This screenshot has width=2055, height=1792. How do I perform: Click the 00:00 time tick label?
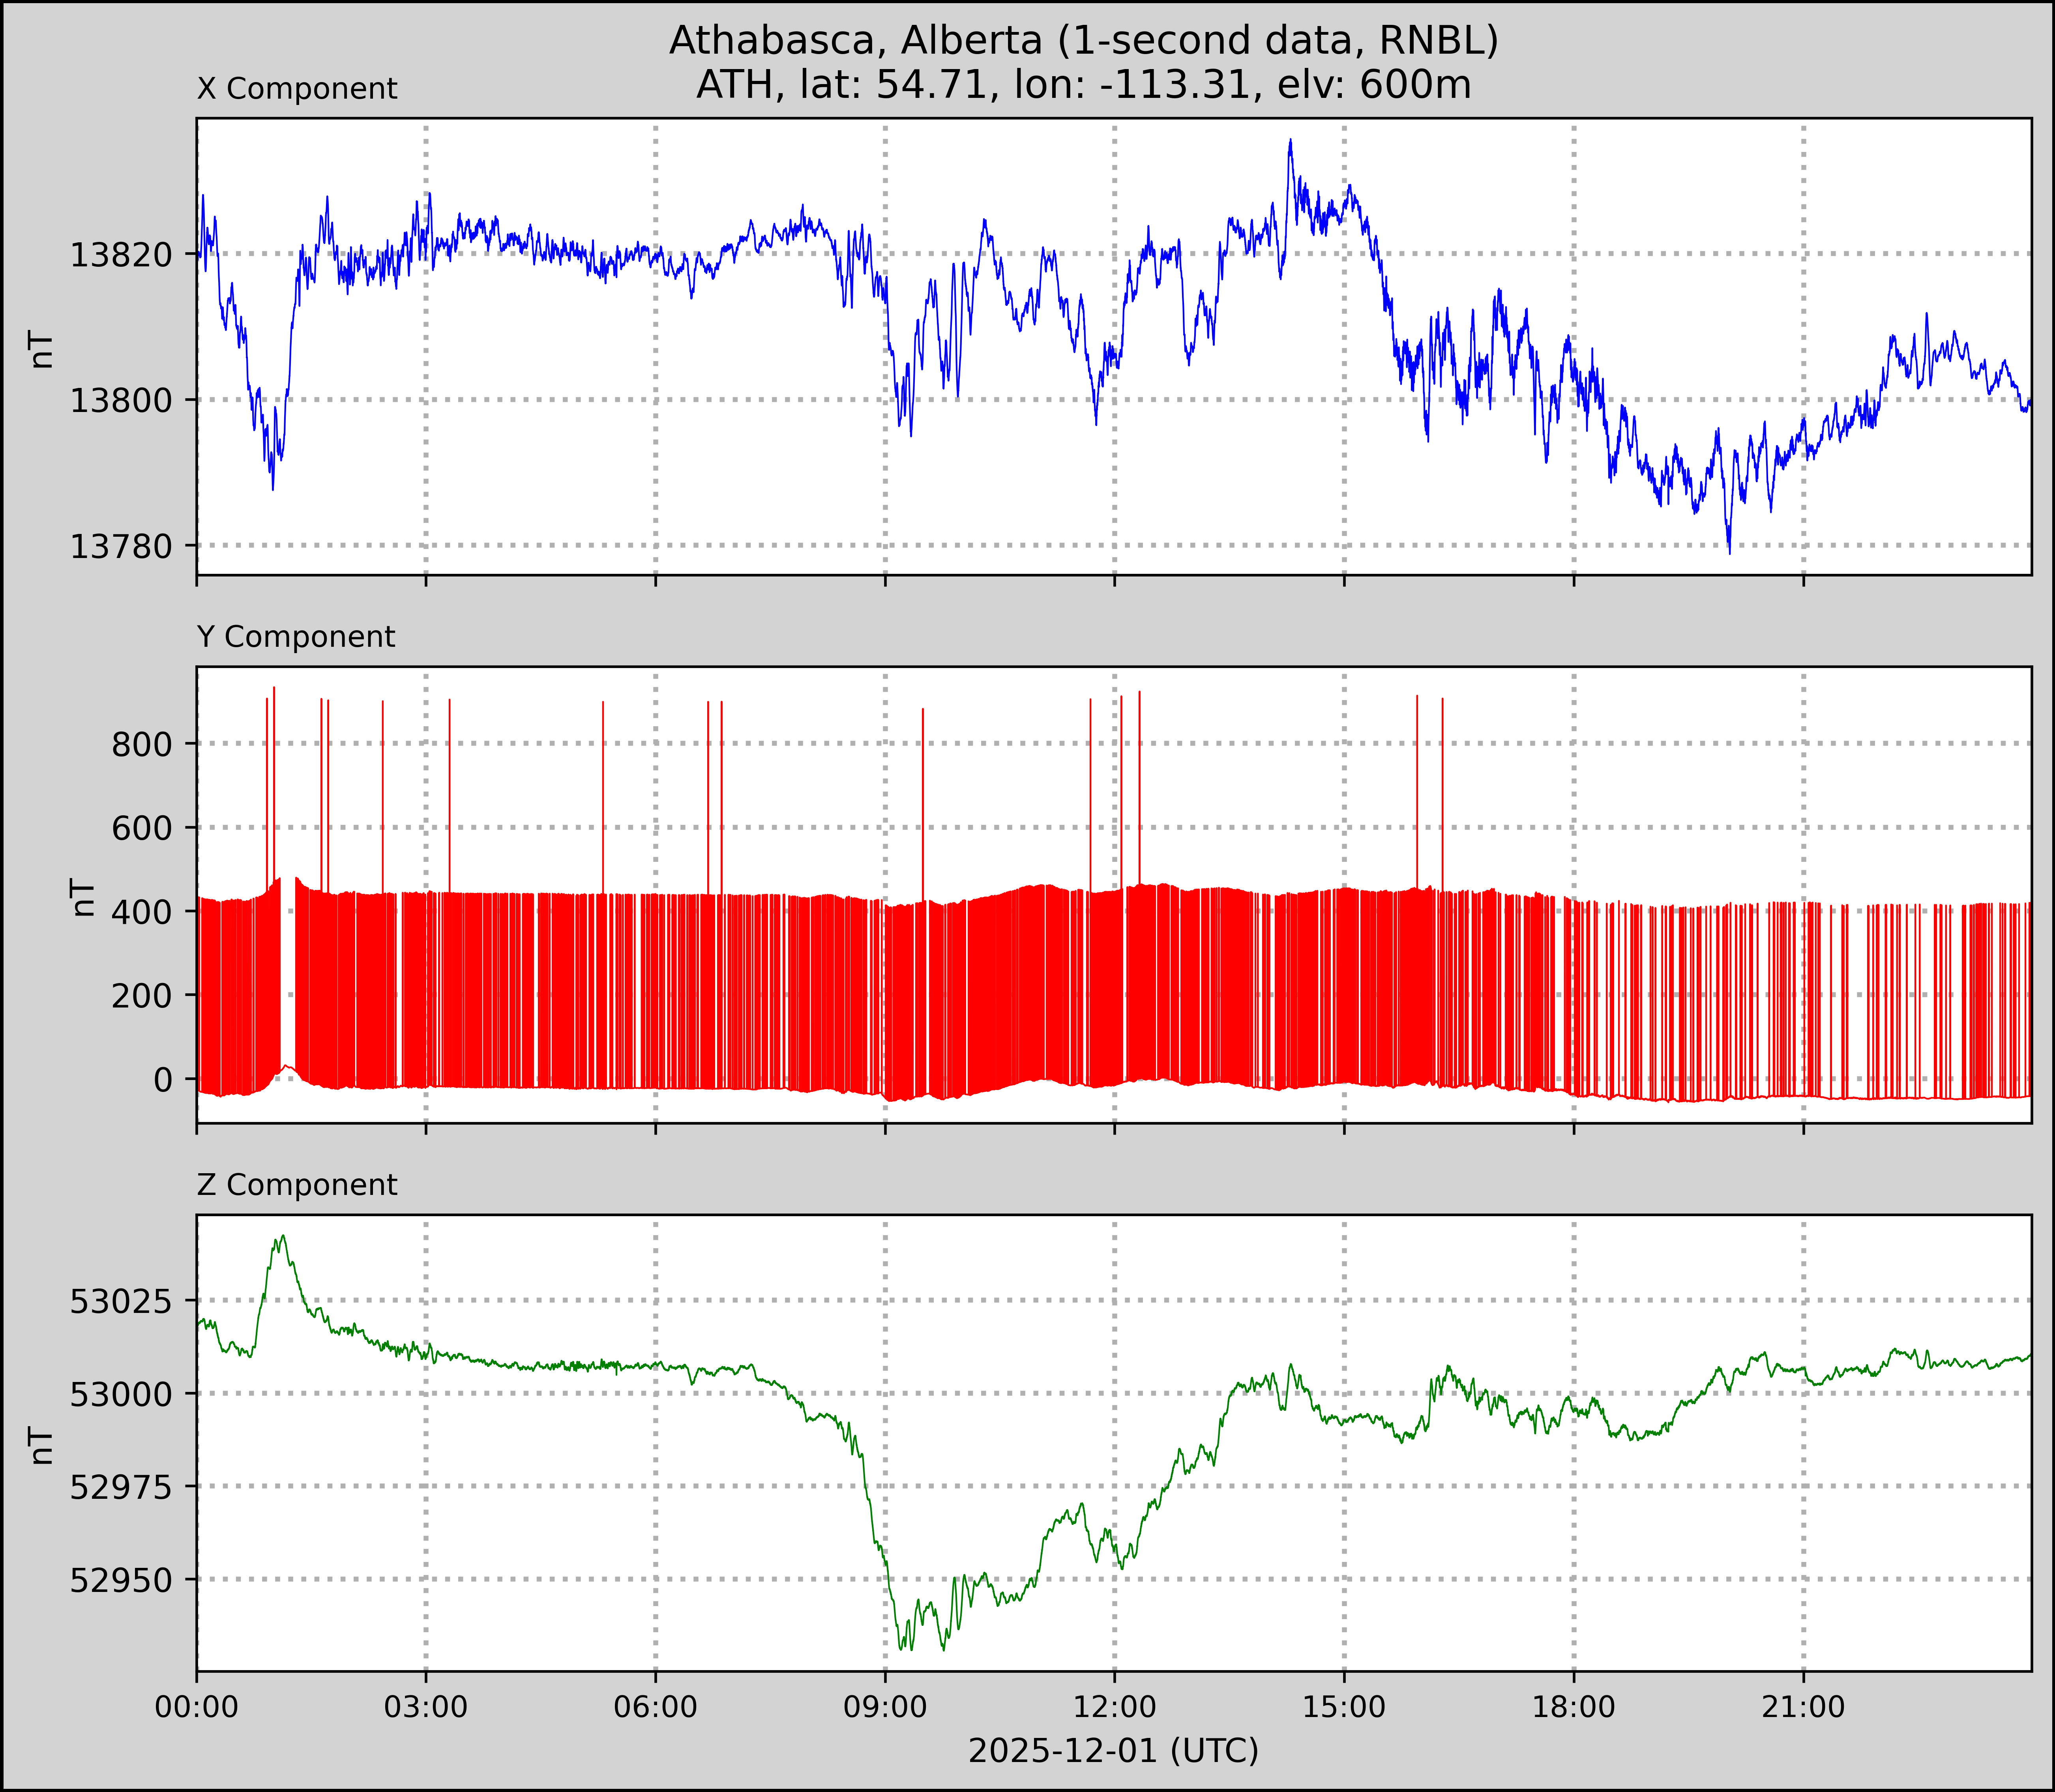196,1707
